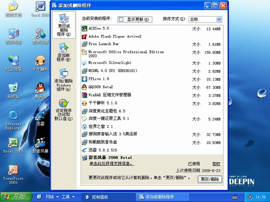Viewport: 270px width, 202px height.
Task: Switch to 添加或删除程序 taskbar button
Action: [163, 197]
